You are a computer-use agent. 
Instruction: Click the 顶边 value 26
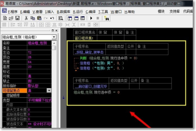(x=30, y=57)
